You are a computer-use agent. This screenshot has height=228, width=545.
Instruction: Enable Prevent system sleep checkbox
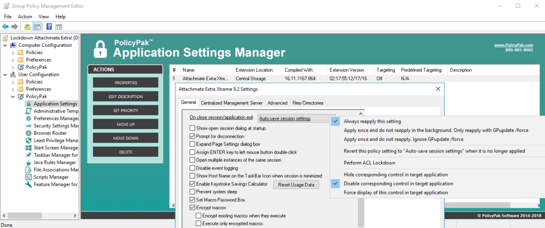click(x=192, y=191)
